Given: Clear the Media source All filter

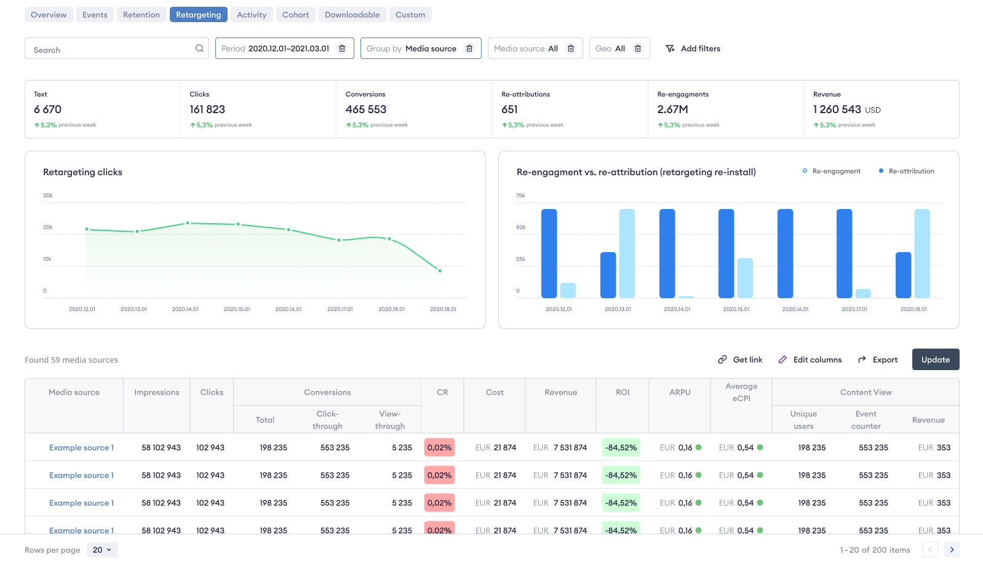Looking at the screenshot, I should [x=571, y=49].
